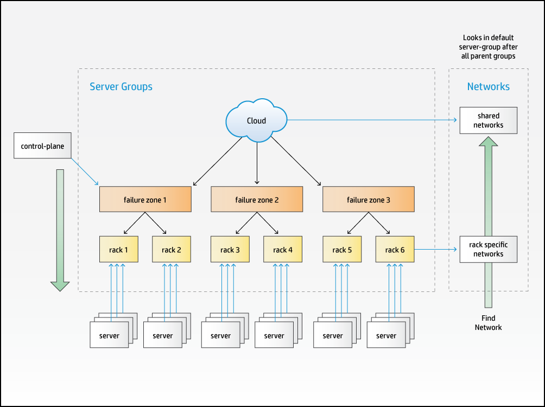
Task: Click the Server Groups heading
Action: [x=121, y=87]
